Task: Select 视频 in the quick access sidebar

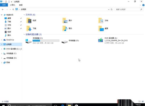Action: tap(9, 32)
